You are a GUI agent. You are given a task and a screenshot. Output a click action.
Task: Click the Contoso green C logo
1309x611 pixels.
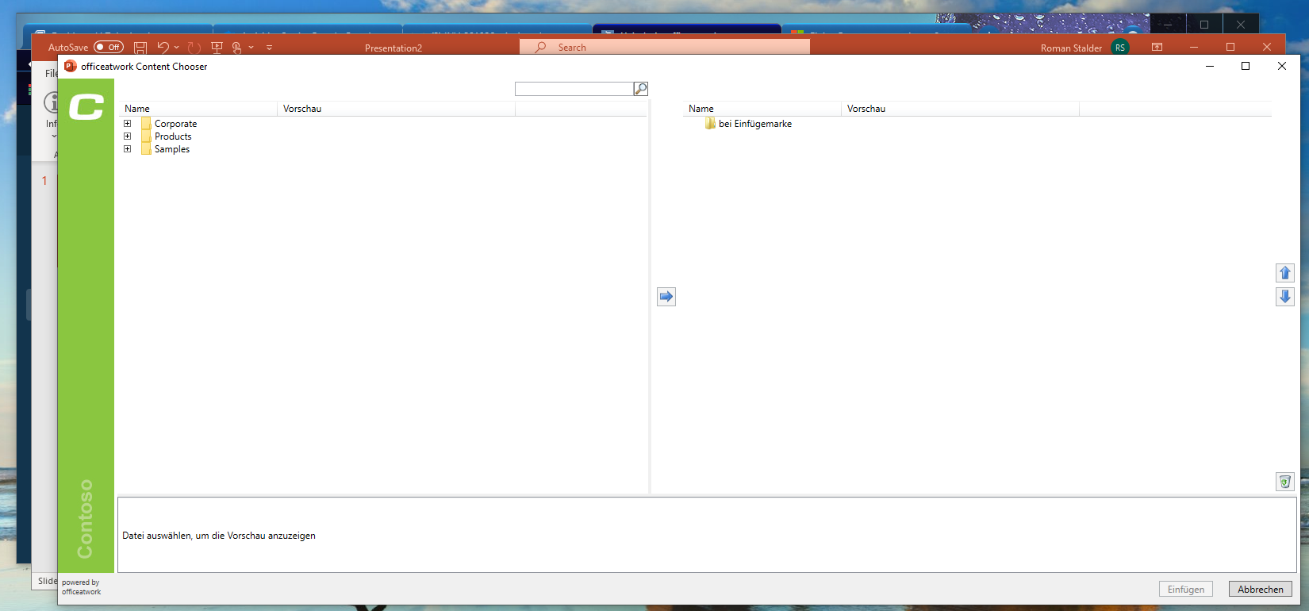pyautogui.click(x=86, y=107)
